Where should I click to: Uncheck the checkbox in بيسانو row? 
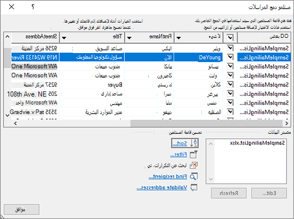click(230, 66)
